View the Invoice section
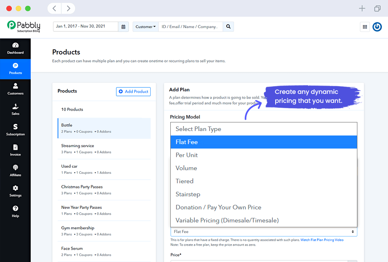The width and height of the screenshot is (388, 262). [x=15, y=151]
